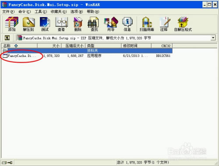Screen dimensions: 219x166
Task: Select the FancyCache.Di... file name
Action: click(x=22, y=56)
